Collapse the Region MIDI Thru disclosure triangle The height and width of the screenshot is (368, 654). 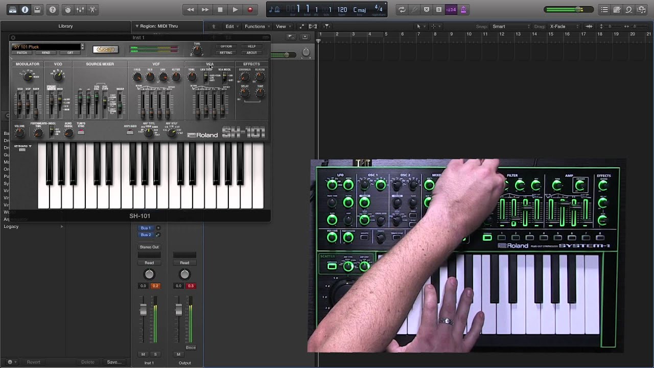pyautogui.click(x=136, y=26)
